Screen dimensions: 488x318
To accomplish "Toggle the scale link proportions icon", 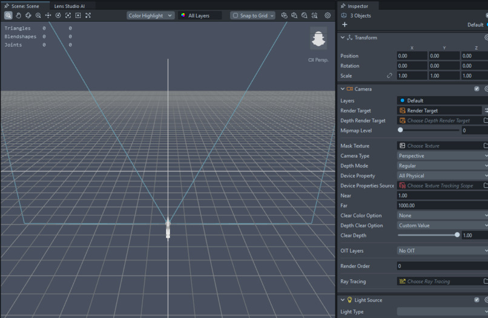I will (389, 76).
